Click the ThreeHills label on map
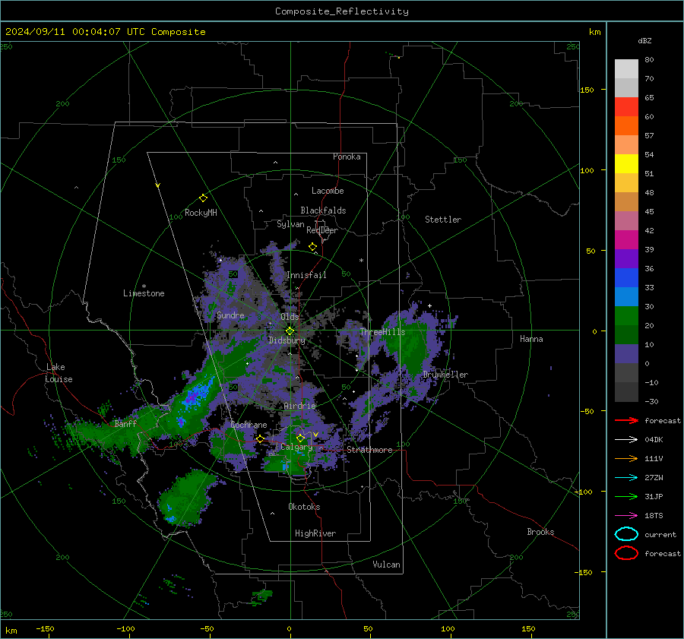The image size is (684, 639). pos(382,332)
